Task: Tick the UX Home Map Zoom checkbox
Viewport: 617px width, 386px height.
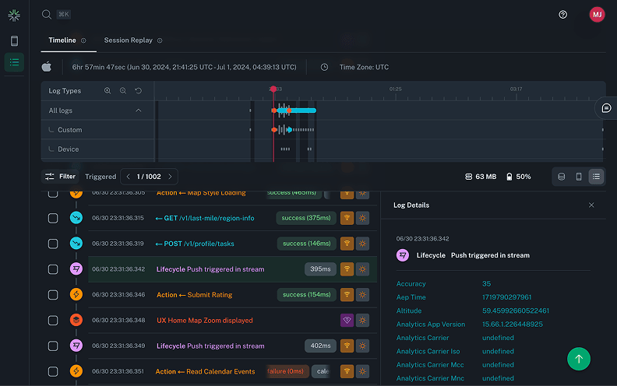Action: point(53,320)
